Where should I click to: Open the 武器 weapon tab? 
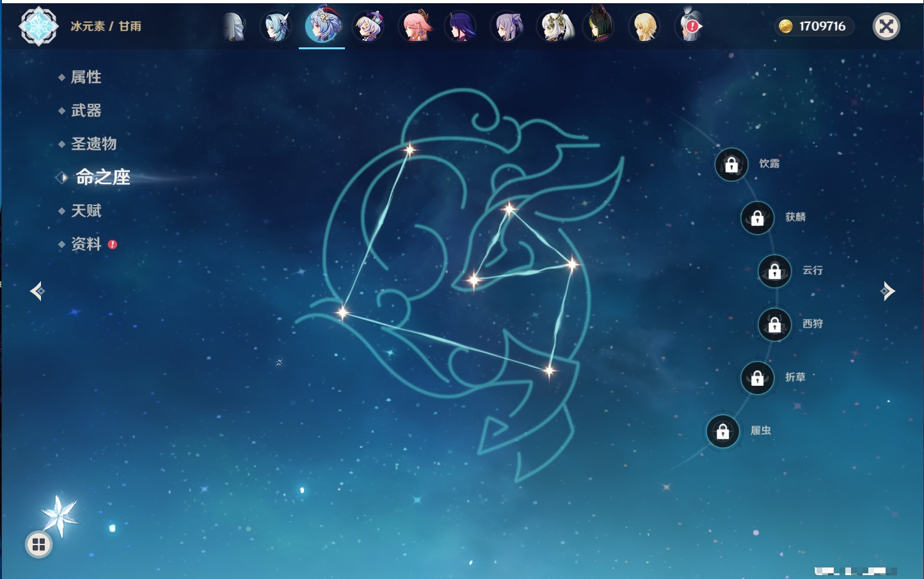click(86, 111)
